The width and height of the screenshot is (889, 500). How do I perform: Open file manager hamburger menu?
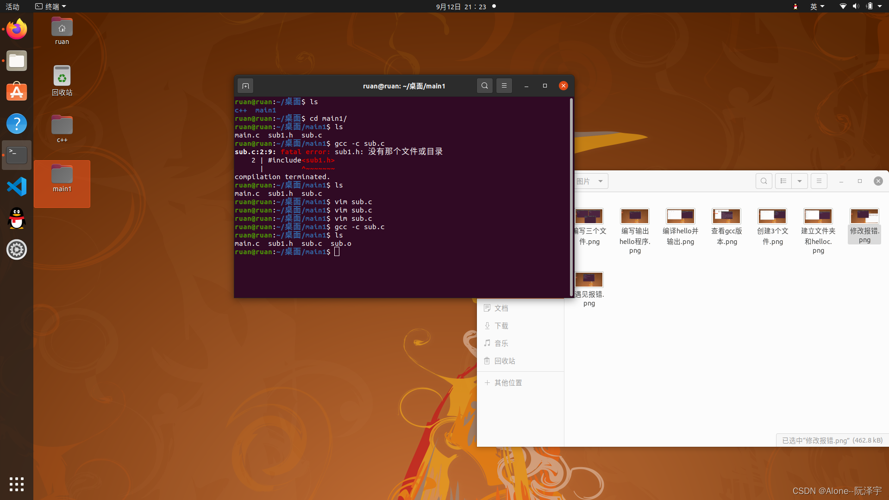pyautogui.click(x=819, y=181)
